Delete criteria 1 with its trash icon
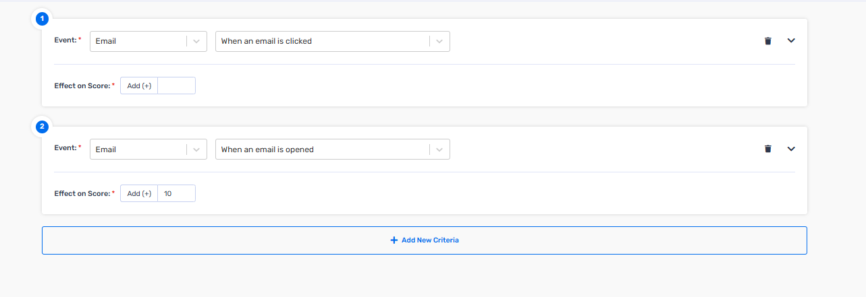Image resolution: width=866 pixels, height=297 pixels. (767, 41)
